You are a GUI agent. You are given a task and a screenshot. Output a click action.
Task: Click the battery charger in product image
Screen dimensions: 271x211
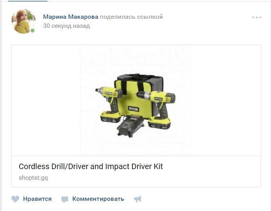point(130,126)
